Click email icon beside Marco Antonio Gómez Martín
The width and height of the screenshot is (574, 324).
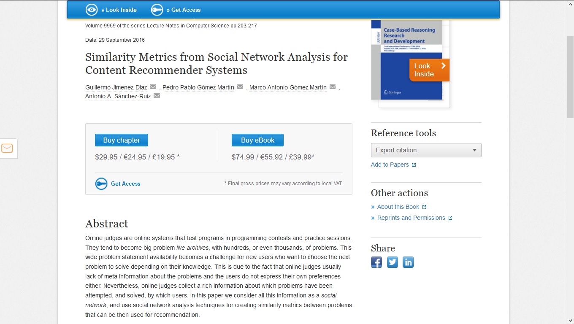[x=333, y=87]
